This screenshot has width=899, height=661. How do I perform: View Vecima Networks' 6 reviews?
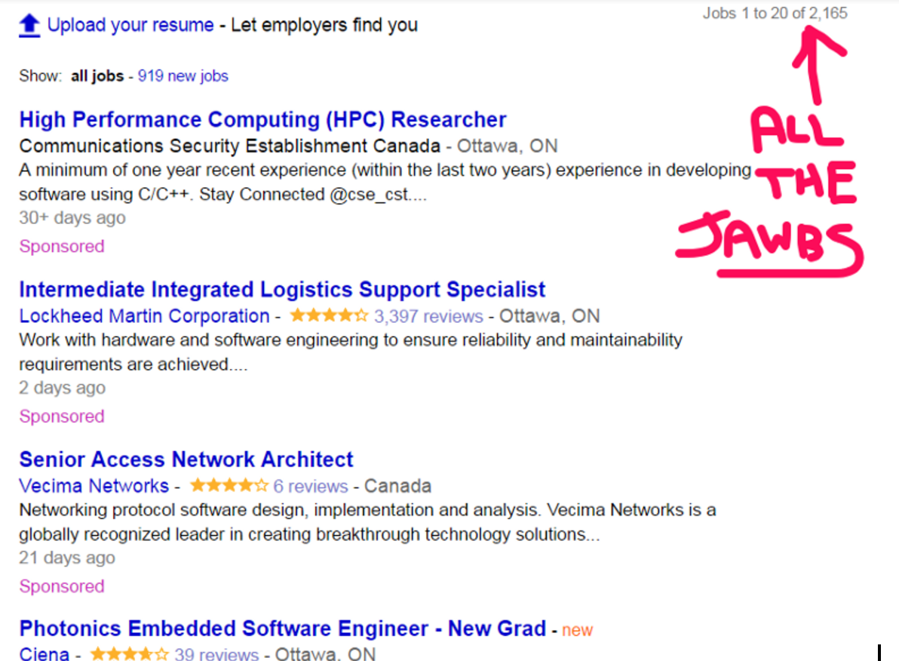pos(311,486)
